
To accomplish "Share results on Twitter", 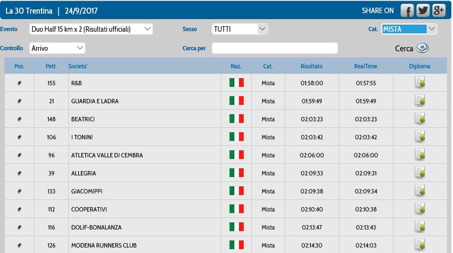I will pyautogui.click(x=423, y=11).
